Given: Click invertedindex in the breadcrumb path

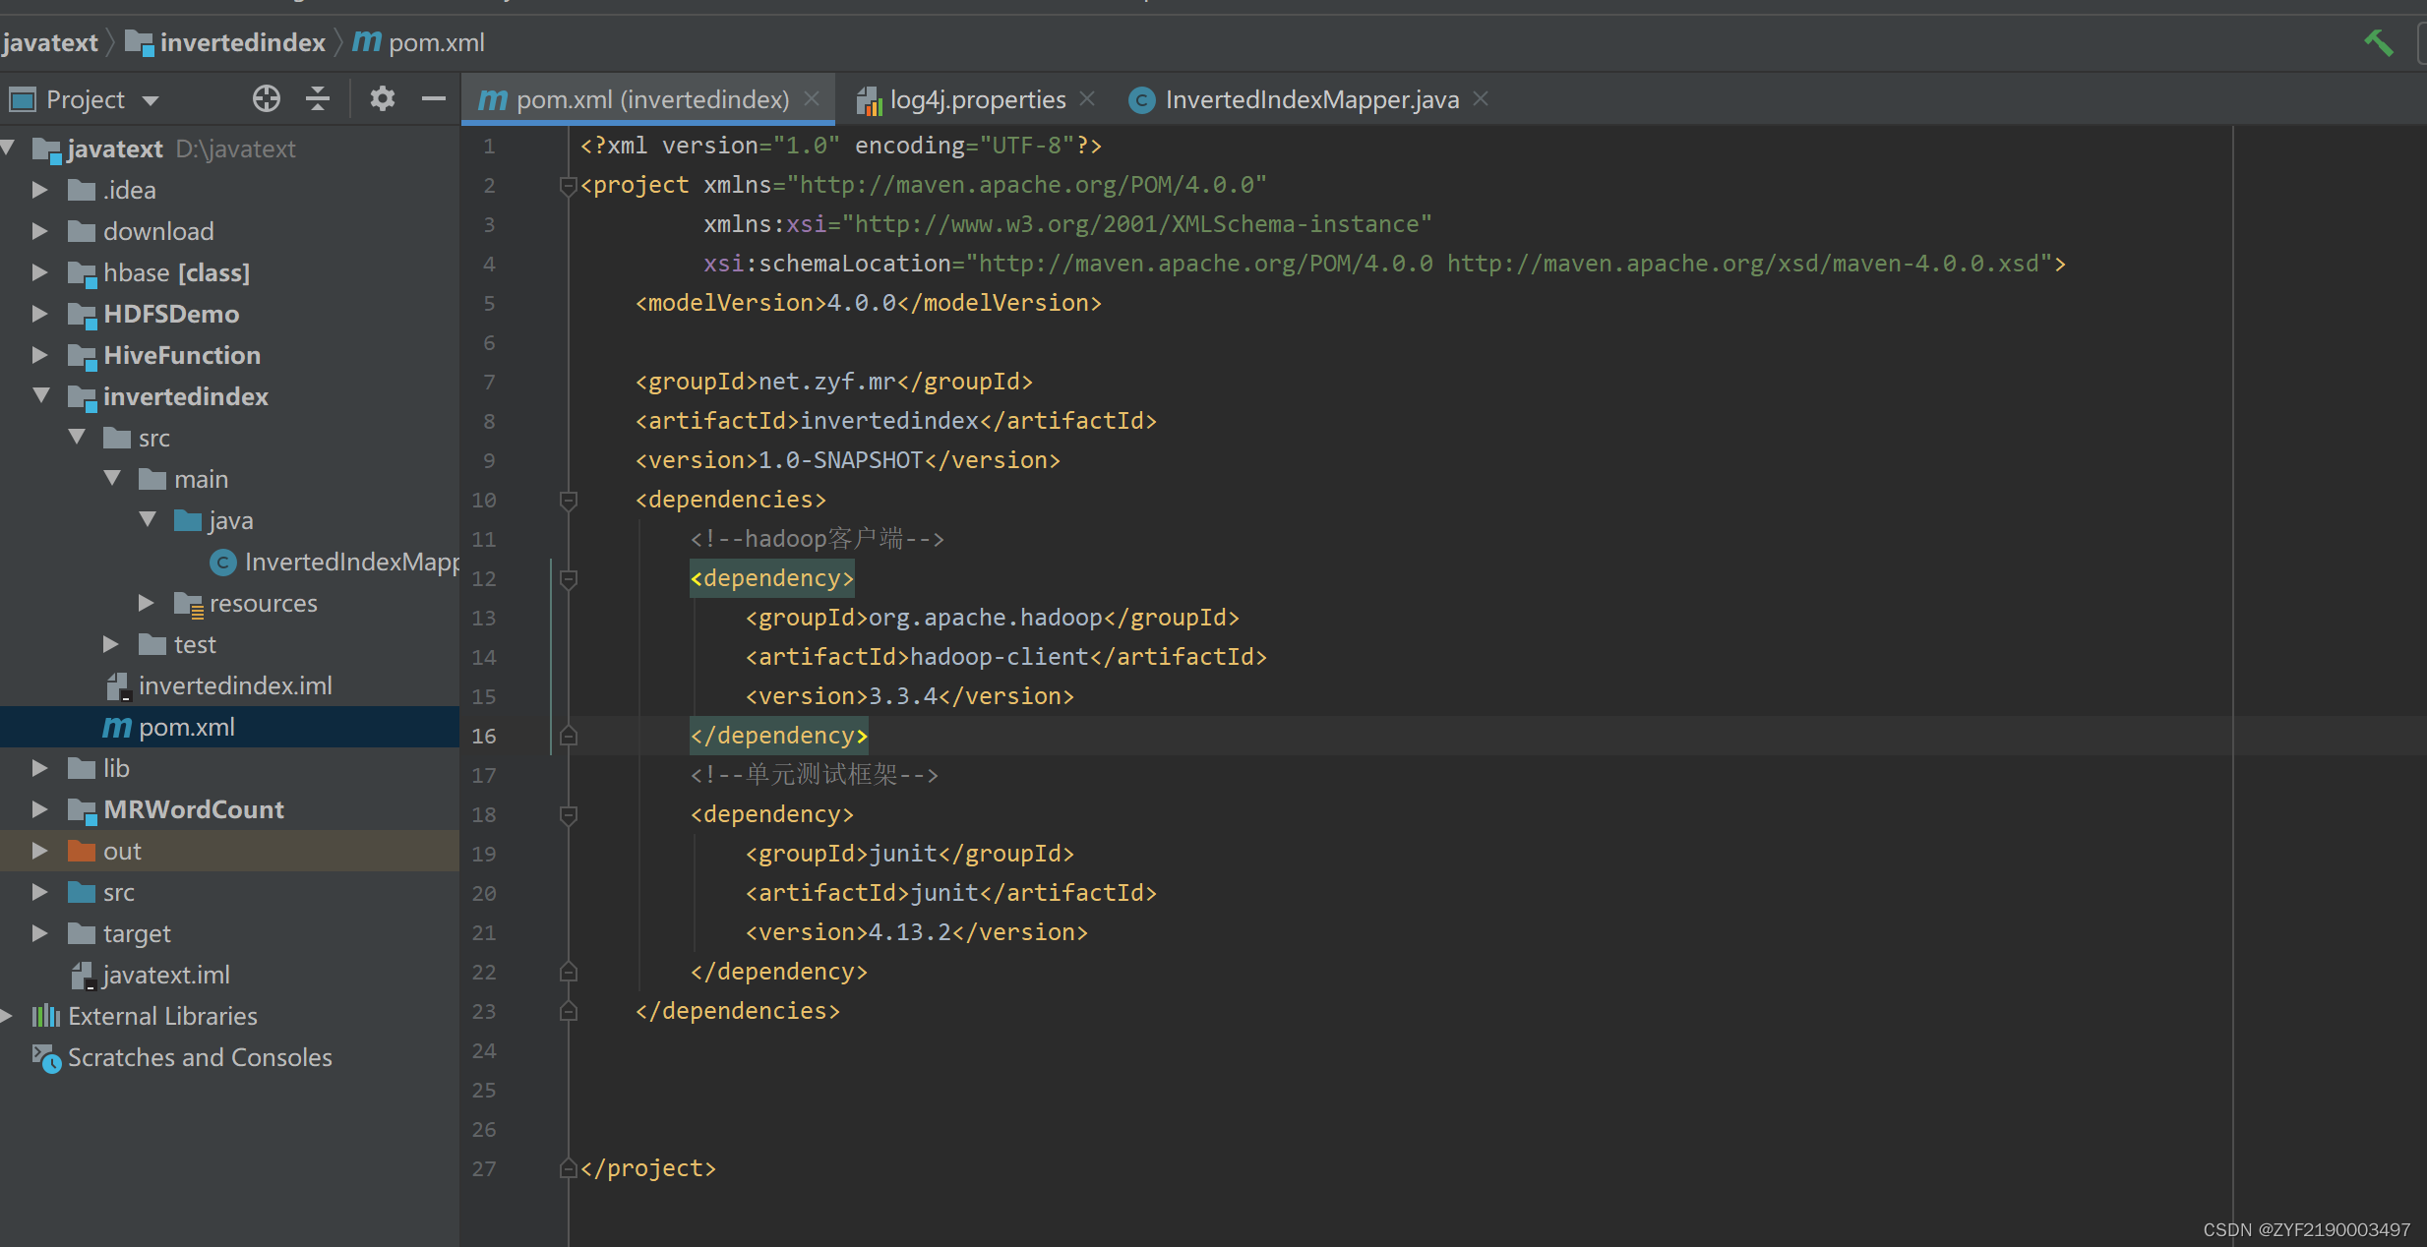Looking at the screenshot, I should coord(242,42).
